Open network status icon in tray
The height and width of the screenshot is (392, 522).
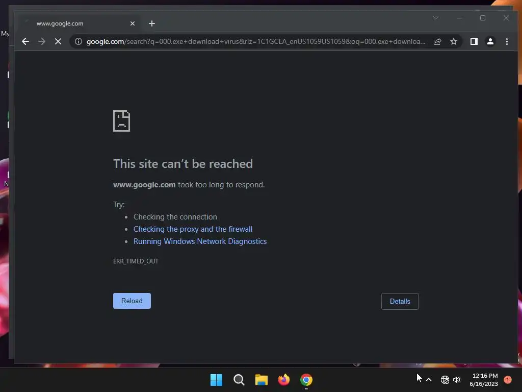445,380
